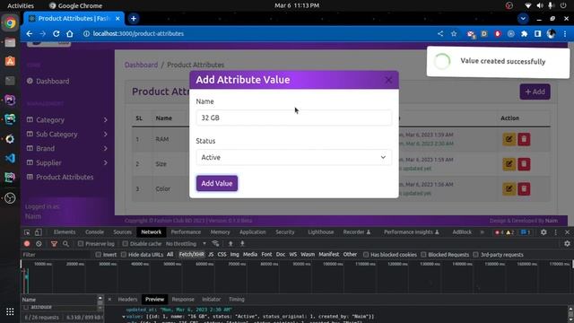Toggle DevTools inspect element picker
Image resolution: width=574 pixels, height=323 pixels.
coord(27,232)
